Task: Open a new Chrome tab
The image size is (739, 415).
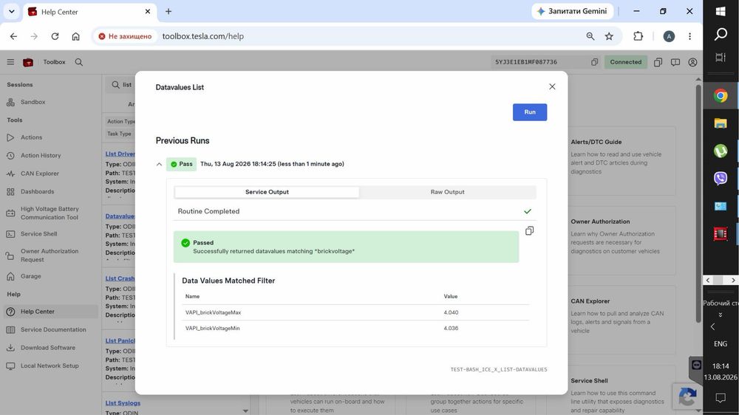Action: 168,11
